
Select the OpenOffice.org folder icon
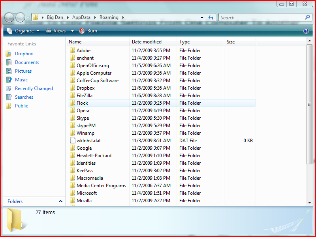(72, 65)
